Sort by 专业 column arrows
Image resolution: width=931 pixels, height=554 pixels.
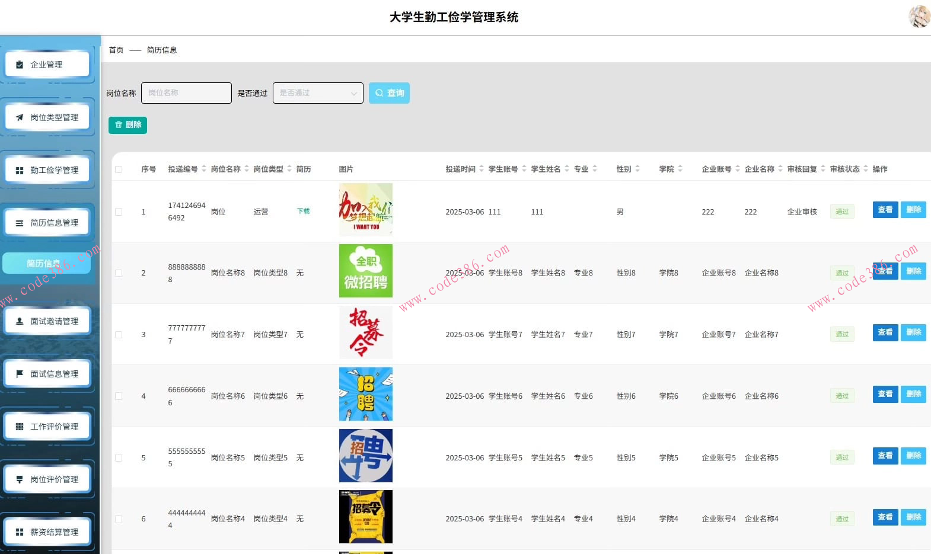pyautogui.click(x=595, y=169)
